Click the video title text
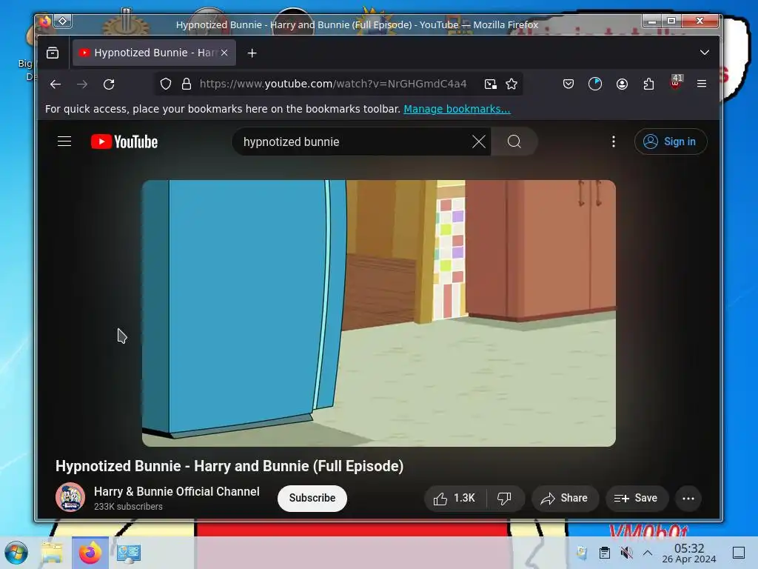Viewport: 758px width, 569px height. pos(229,466)
